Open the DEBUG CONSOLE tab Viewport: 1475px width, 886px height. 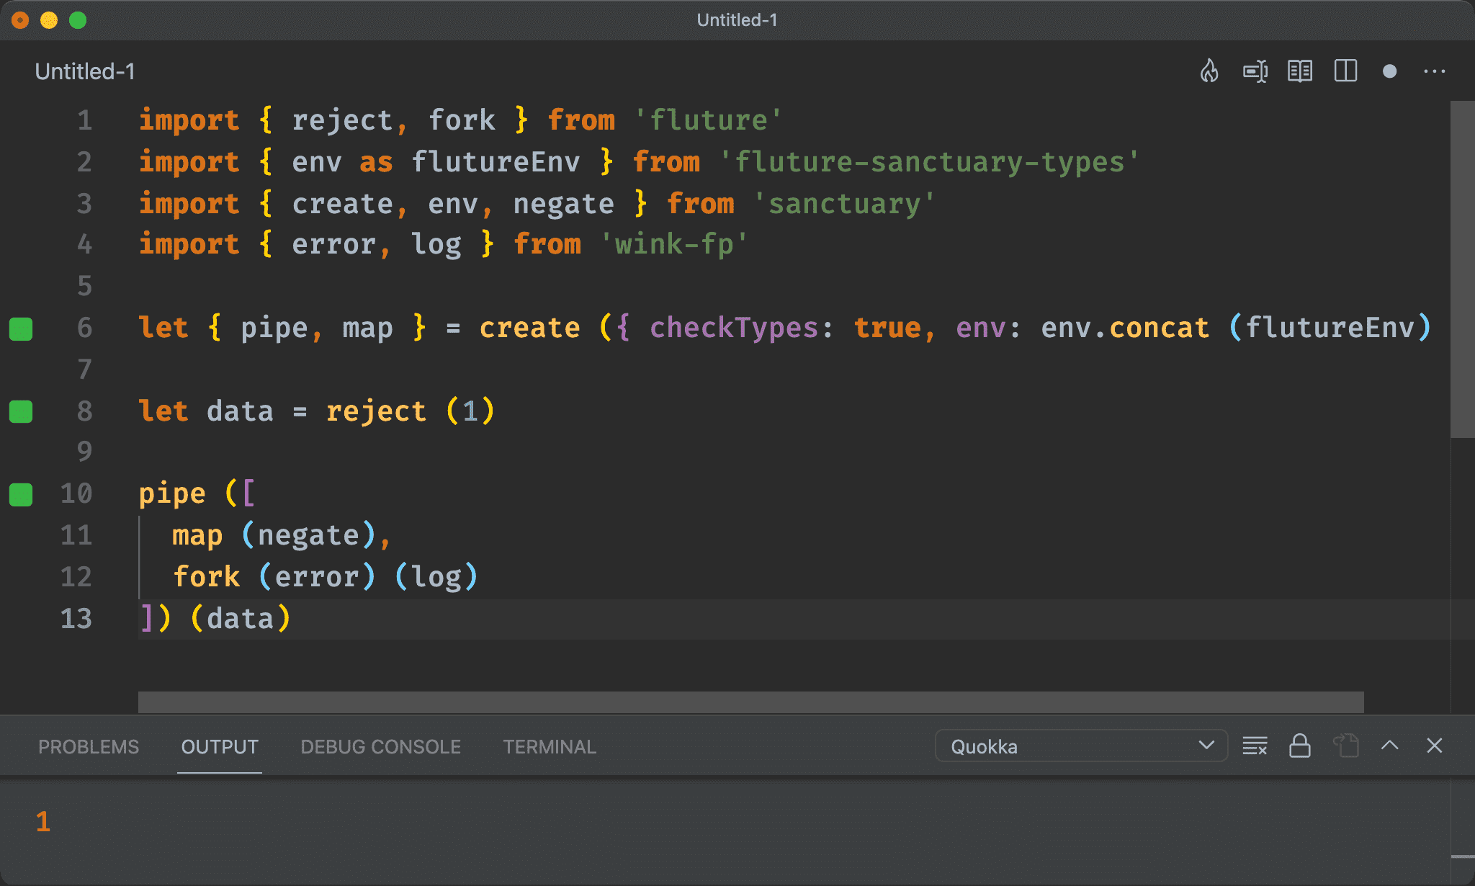(380, 747)
